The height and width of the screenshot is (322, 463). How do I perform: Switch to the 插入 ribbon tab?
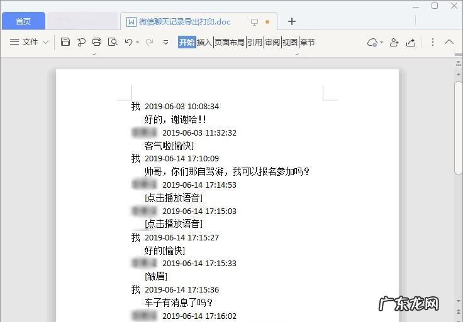[x=204, y=43]
